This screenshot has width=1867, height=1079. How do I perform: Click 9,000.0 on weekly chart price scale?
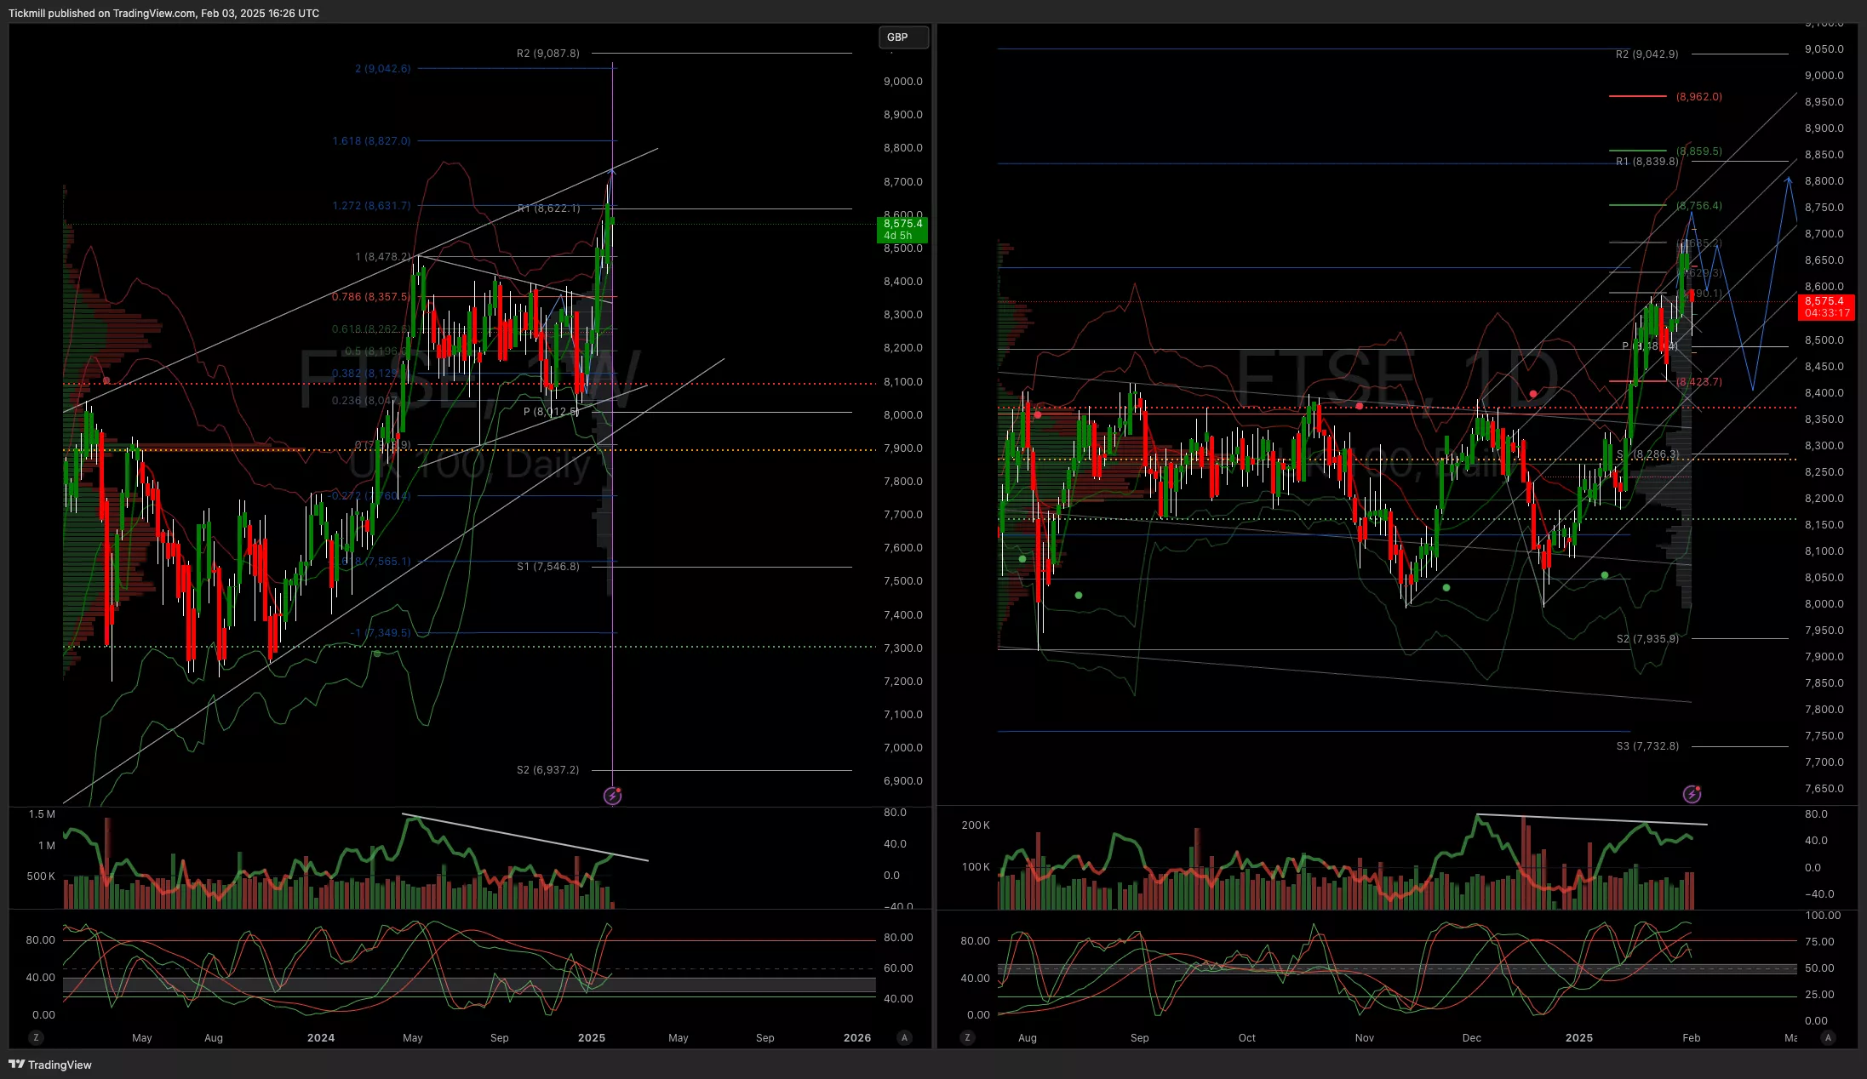pyautogui.click(x=902, y=82)
